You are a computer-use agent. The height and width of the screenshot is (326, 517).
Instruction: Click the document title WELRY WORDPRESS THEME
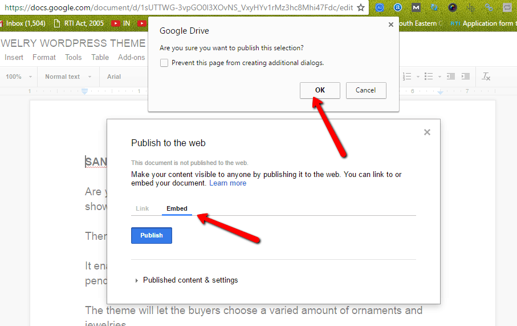[x=73, y=43]
